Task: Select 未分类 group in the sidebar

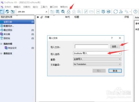Action: coord(17,34)
